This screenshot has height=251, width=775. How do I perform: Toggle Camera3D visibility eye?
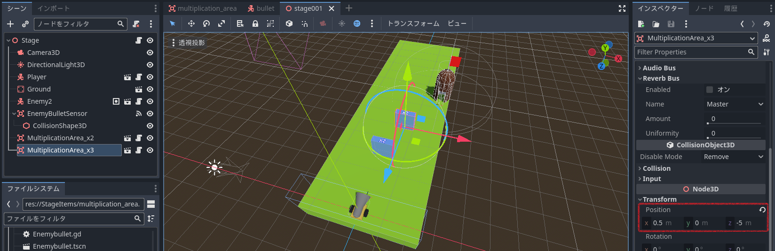150,53
